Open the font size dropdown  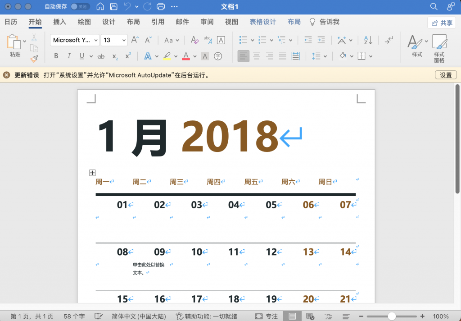click(114, 40)
